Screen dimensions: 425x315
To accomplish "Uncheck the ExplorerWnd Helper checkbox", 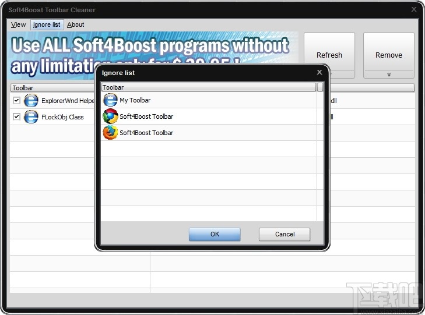I will tap(16, 100).
